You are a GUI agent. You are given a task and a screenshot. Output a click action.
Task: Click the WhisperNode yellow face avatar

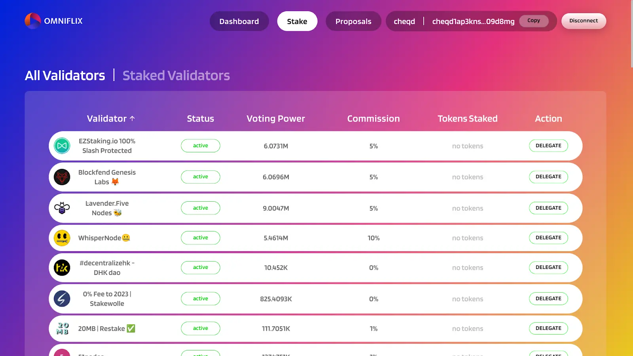point(62,238)
